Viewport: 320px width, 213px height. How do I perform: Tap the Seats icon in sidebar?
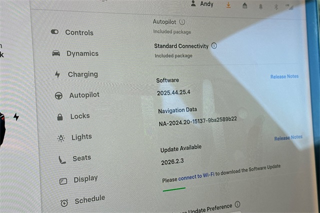tap(62, 159)
